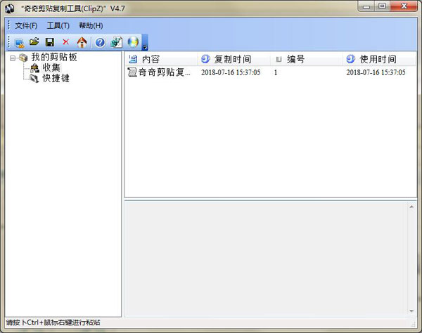422x333 pixels.
Task: Maximize the ClipZ window
Action: click(x=382, y=6)
